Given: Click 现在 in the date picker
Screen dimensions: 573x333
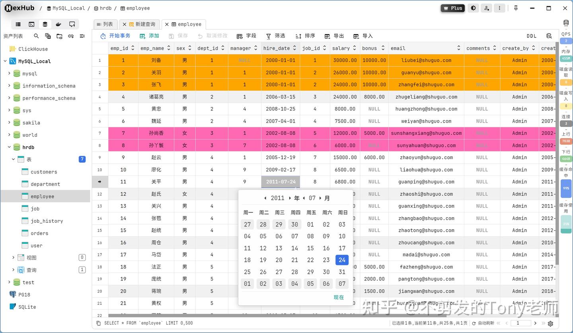Looking at the screenshot, I should 338,297.
